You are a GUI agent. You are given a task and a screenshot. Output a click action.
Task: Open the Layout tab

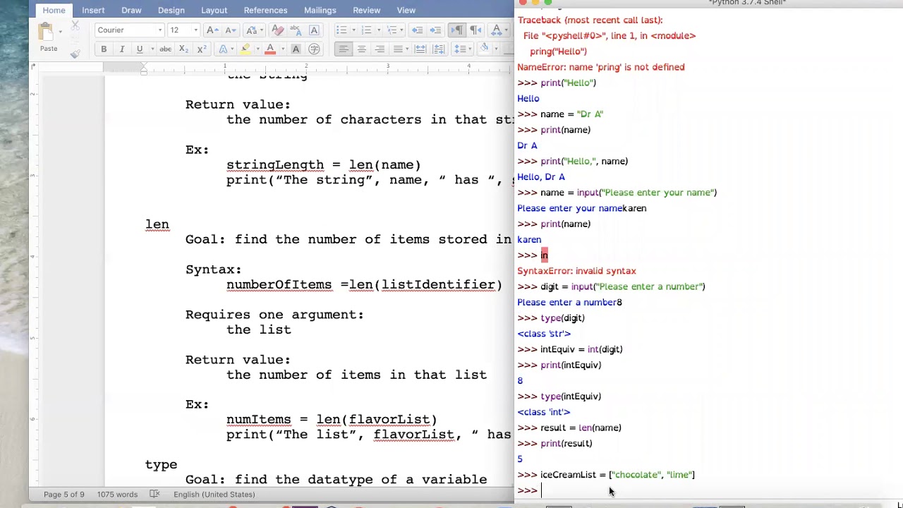pyautogui.click(x=214, y=10)
